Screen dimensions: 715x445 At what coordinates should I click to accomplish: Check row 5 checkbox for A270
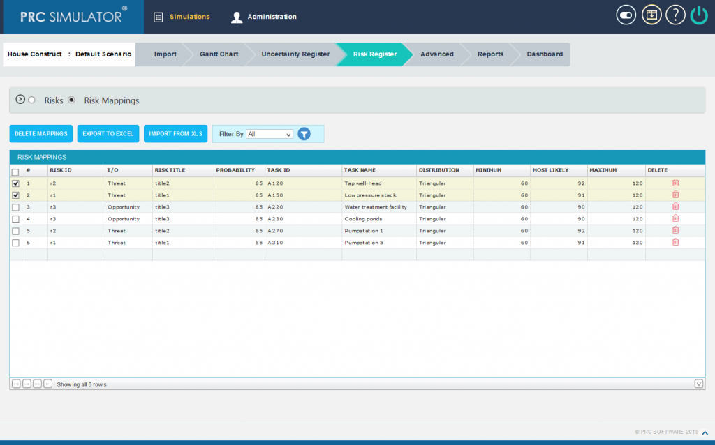coord(15,231)
